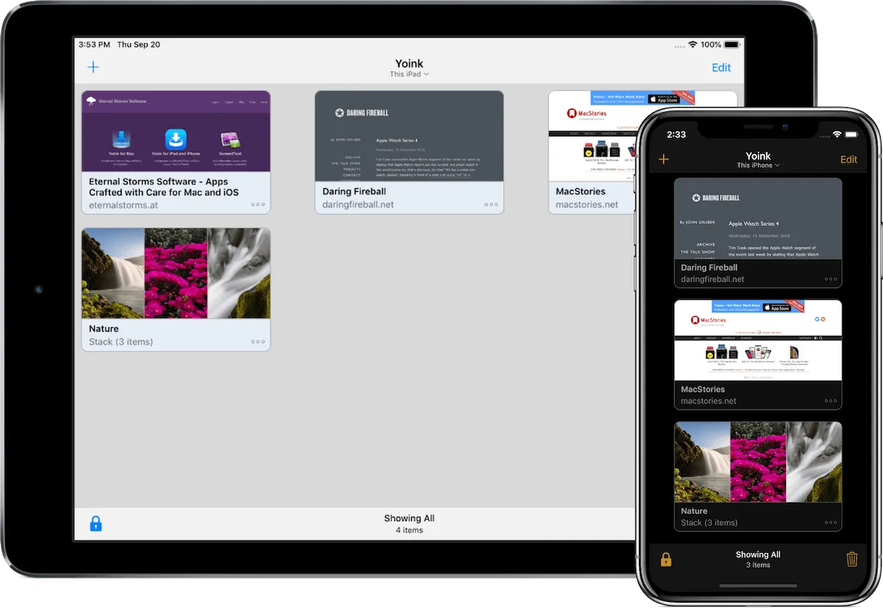
Task: Open Daring Fireball thumbnail on iPad
Action: [x=409, y=136]
